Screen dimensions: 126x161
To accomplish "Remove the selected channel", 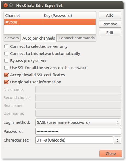I will click(110, 24).
